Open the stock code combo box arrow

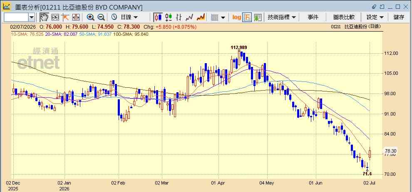coord(32,17)
